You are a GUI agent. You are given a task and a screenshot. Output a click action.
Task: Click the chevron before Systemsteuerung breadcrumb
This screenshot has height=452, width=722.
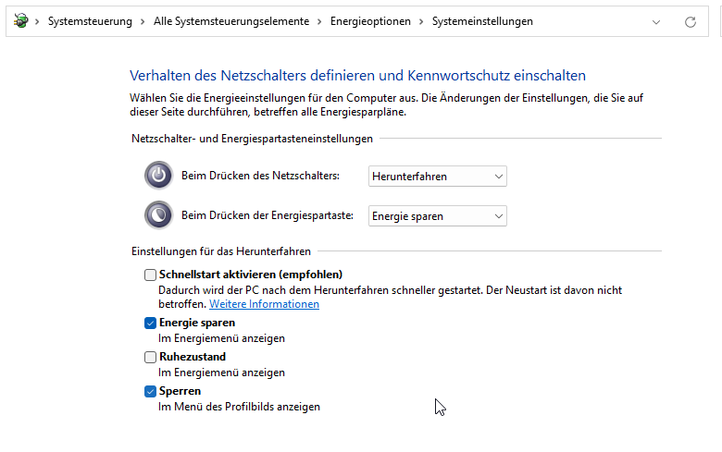click(38, 21)
